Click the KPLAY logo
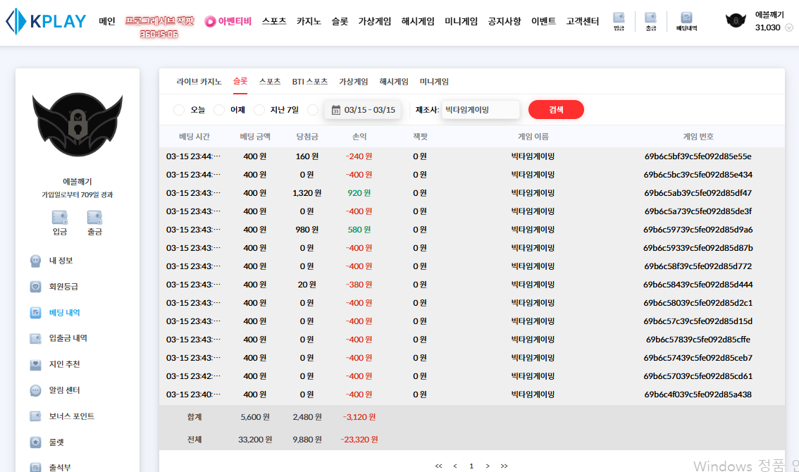 46,22
